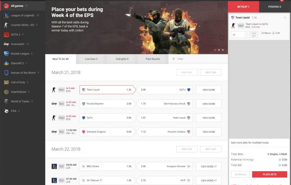Select the League of Legends icon in sidebar
Screen dimensions: 291x185
click(x=6, y=15)
